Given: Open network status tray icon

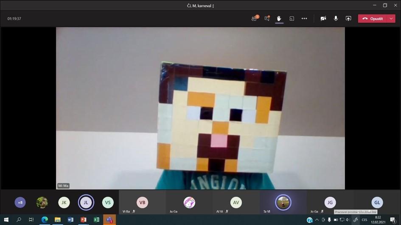Looking at the screenshot, I should click(342, 220).
